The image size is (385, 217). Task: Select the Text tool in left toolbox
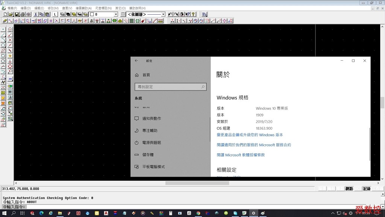3,82
